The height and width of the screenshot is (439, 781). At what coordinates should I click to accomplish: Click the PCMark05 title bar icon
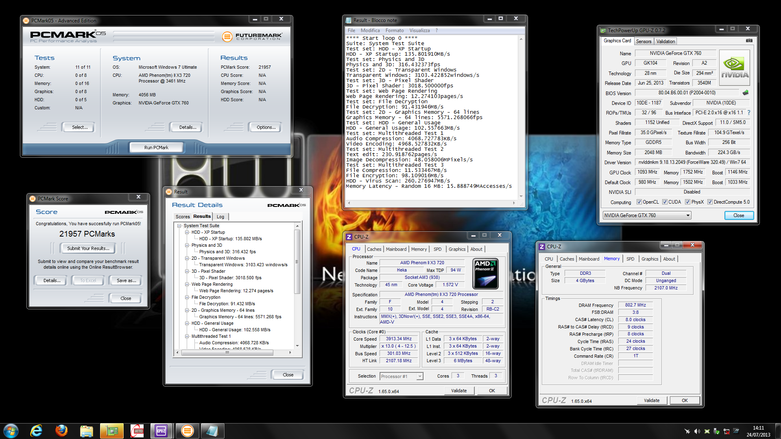point(26,20)
